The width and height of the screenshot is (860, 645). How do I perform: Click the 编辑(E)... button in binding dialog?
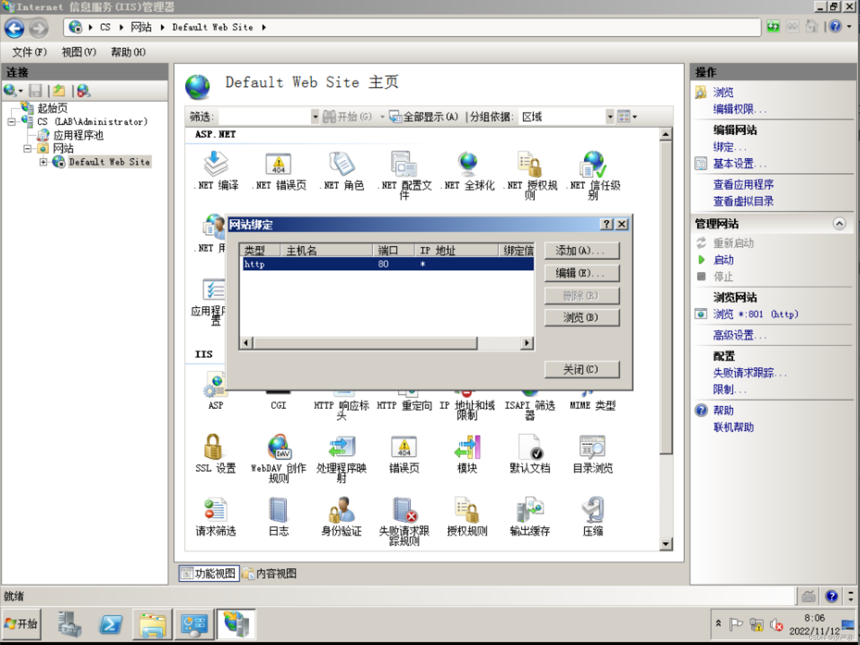tap(582, 273)
